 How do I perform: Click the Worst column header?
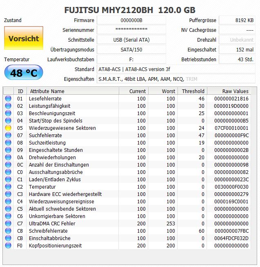(163, 91)
